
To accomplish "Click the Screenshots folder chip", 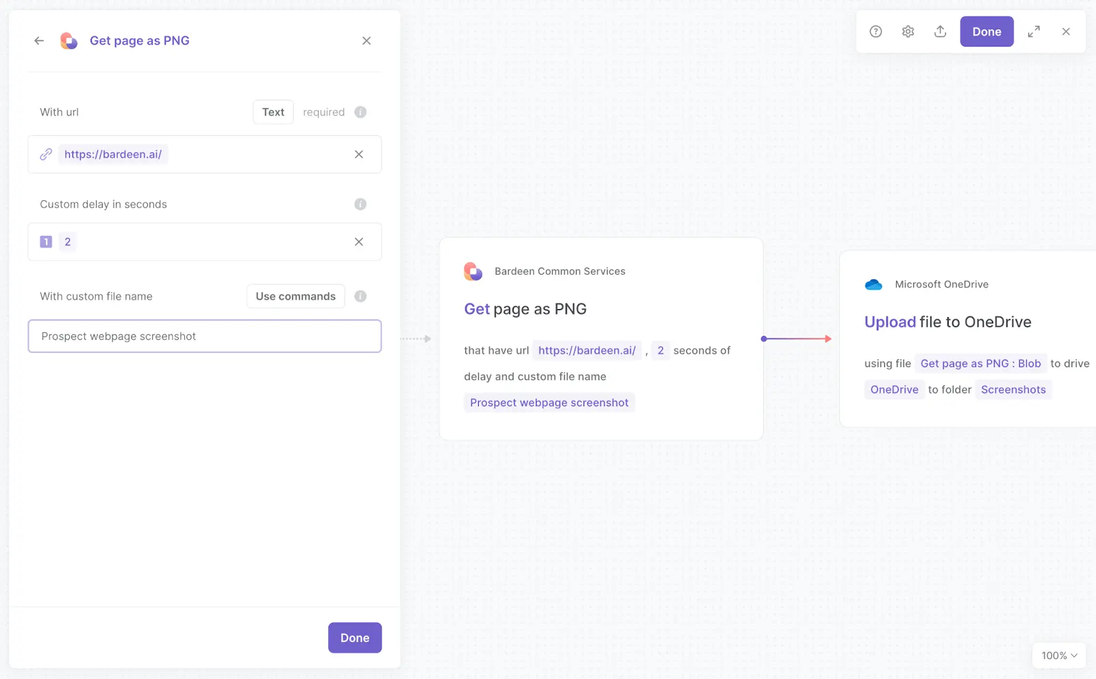I will click(x=1014, y=390).
